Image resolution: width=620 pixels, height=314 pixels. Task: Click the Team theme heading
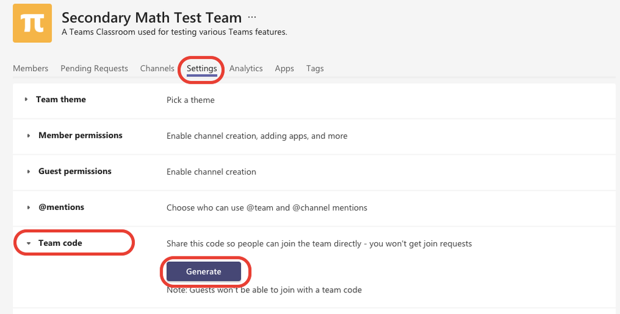coord(61,100)
